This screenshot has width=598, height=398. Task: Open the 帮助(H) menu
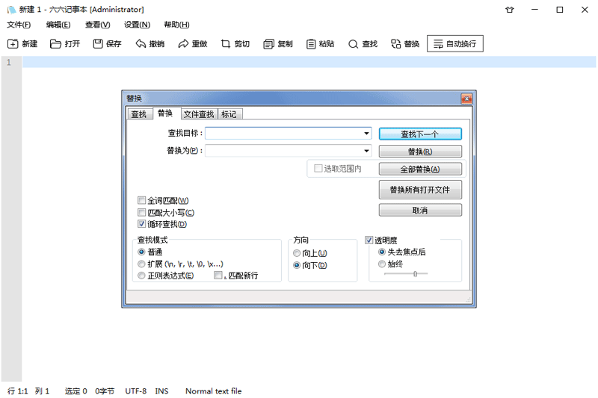tap(176, 25)
